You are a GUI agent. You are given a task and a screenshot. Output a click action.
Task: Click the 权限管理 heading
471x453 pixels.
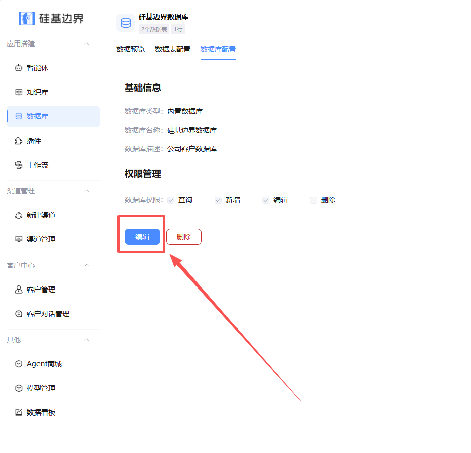point(143,174)
